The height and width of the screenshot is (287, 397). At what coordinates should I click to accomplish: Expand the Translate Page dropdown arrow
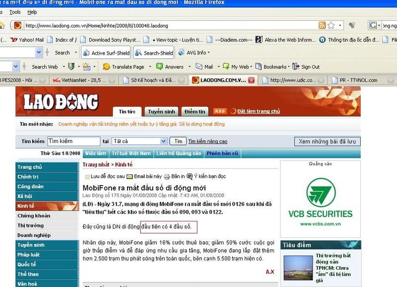tap(150, 67)
